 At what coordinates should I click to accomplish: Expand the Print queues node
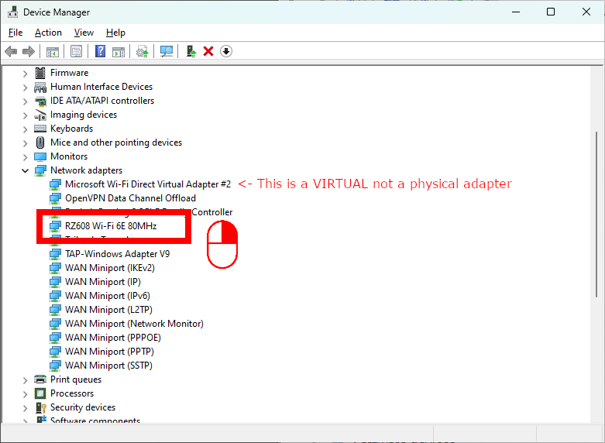(25, 379)
